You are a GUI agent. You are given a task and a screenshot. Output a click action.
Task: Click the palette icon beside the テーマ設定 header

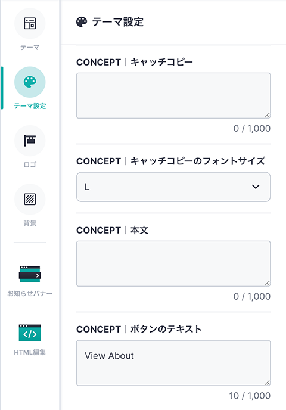[x=82, y=22]
